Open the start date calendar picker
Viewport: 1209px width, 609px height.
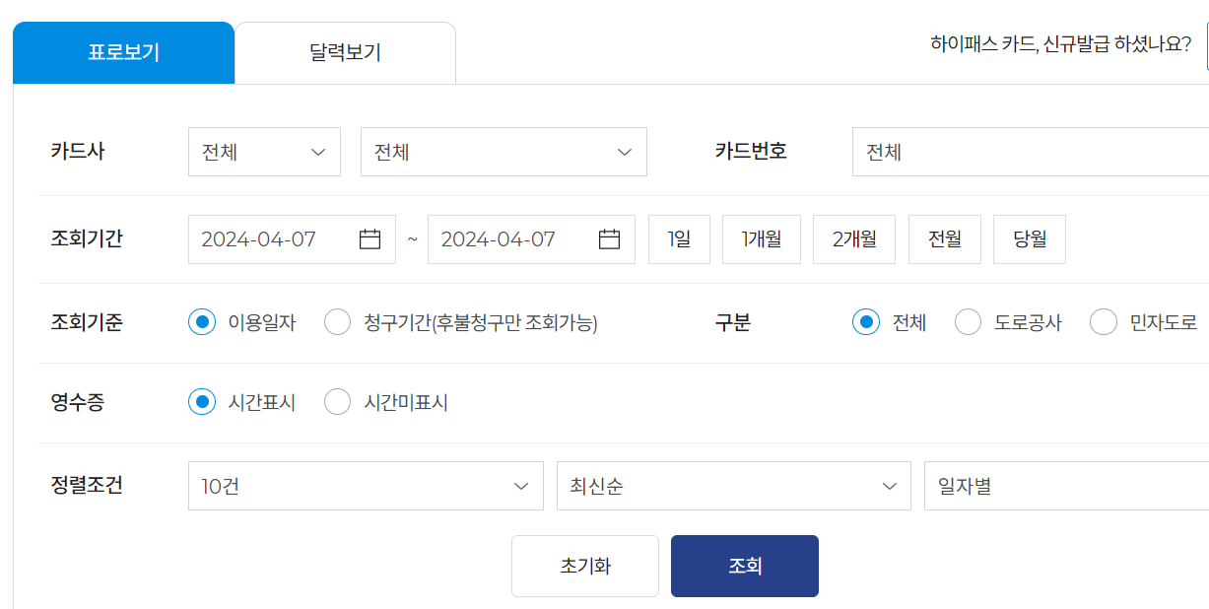(369, 238)
